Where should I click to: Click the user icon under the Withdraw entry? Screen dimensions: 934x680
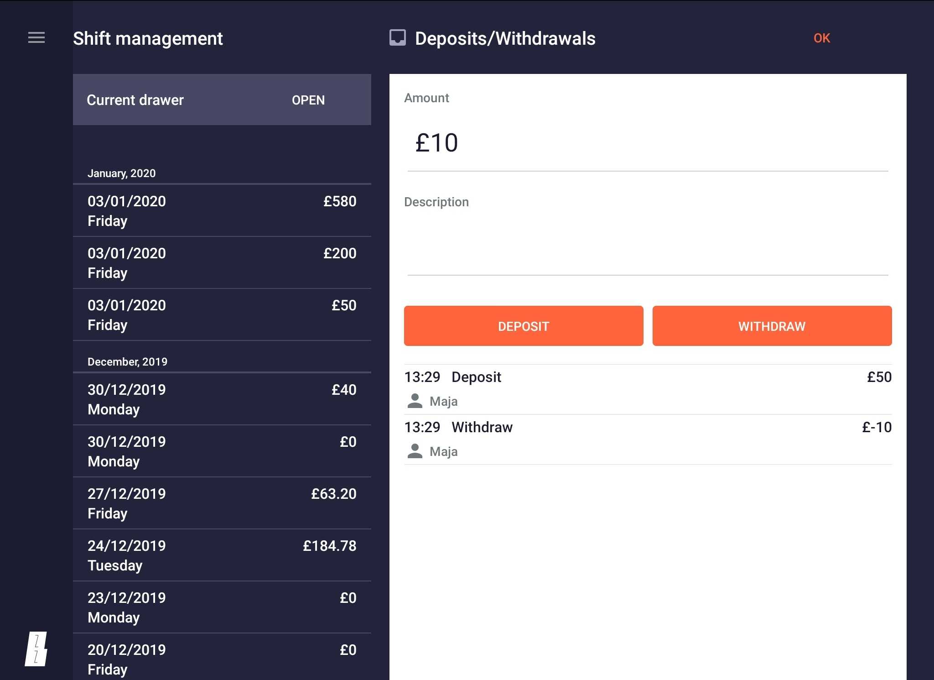tap(415, 451)
